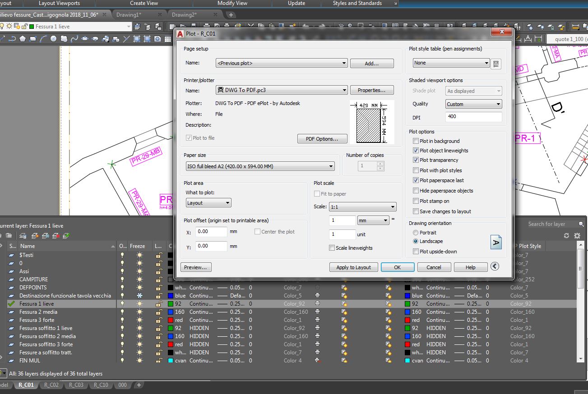Switch to the R_C02 layout tab

click(51, 385)
